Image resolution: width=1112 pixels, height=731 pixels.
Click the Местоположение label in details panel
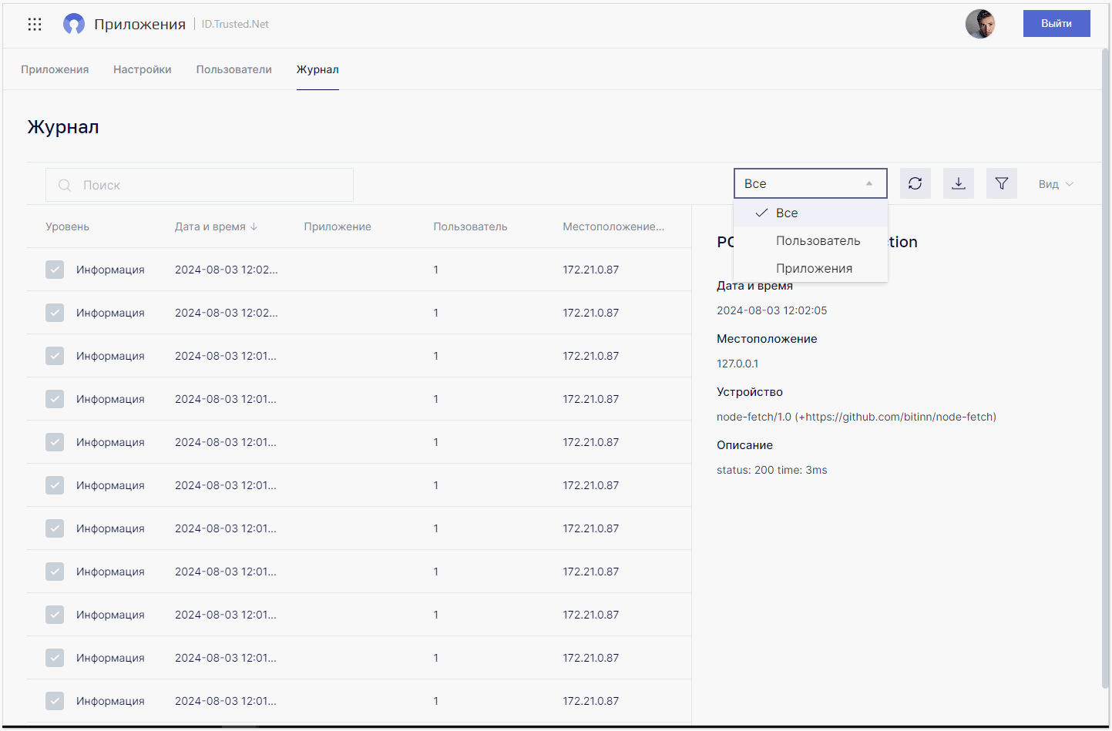point(767,339)
